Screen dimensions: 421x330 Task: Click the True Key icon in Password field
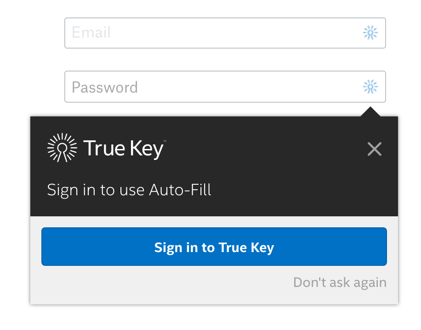[x=370, y=87]
